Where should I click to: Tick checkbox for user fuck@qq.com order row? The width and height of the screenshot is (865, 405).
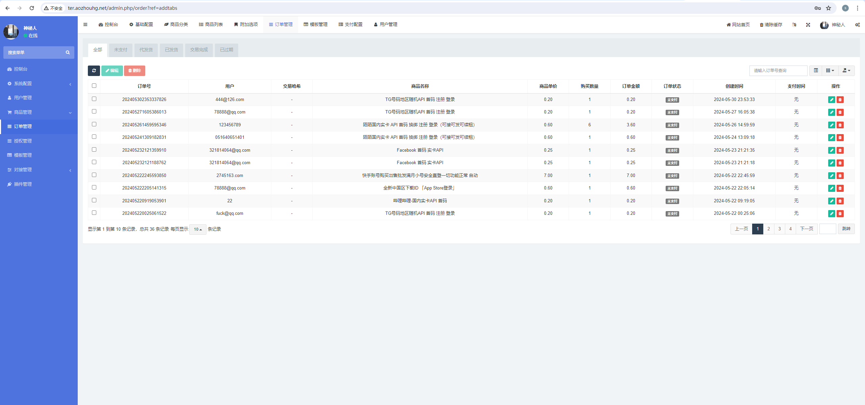[94, 213]
